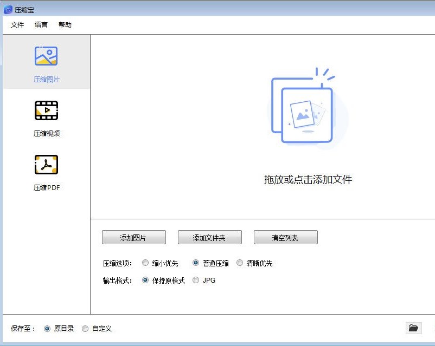Select 原目录 as save location
Screen dimensions: 435x346
pos(48,328)
